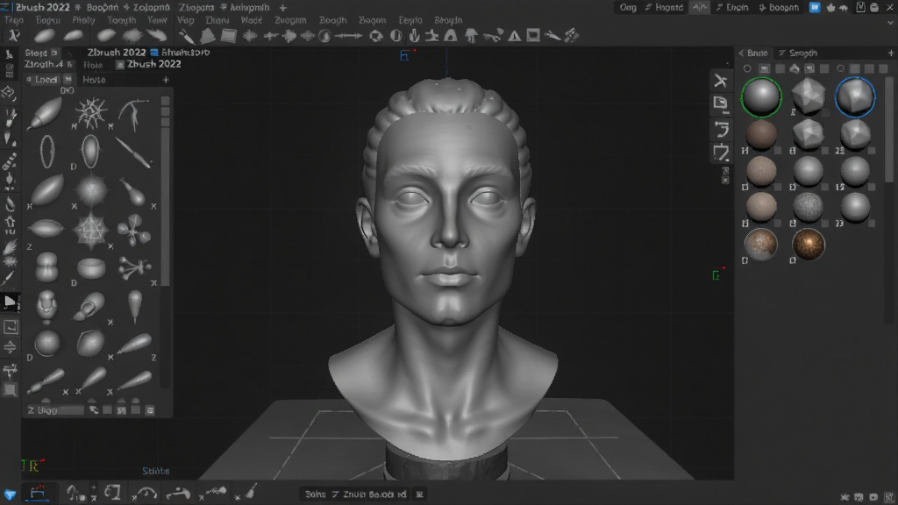
Task: Click the framed picture icon in shelf
Action: tap(533, 36)
